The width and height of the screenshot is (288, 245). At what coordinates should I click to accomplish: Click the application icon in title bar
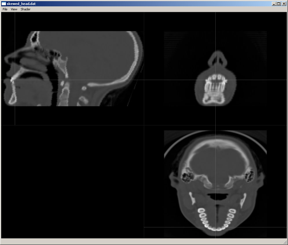(x=4, y=4)
